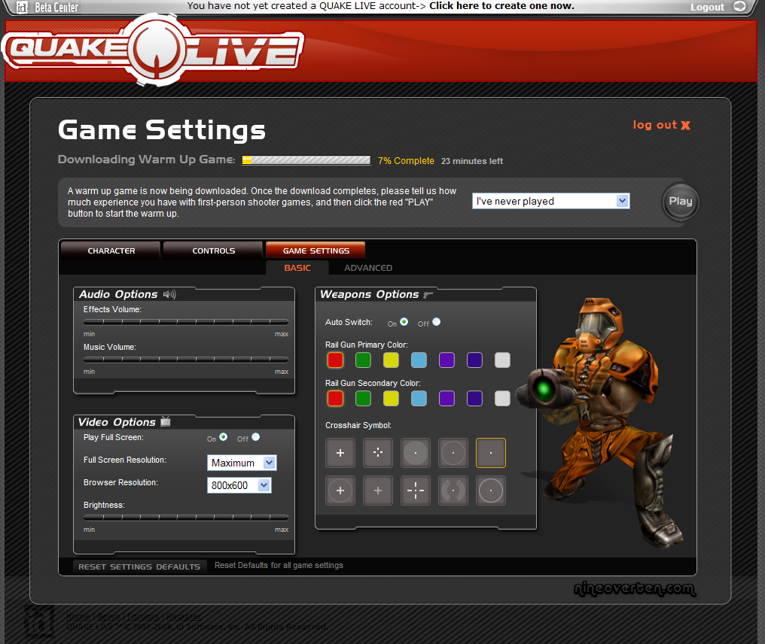This screenshot has height=644, width=765.
Task: Choose the four-dot diamond crosshair symbol
Action: (x=378, y=453)
